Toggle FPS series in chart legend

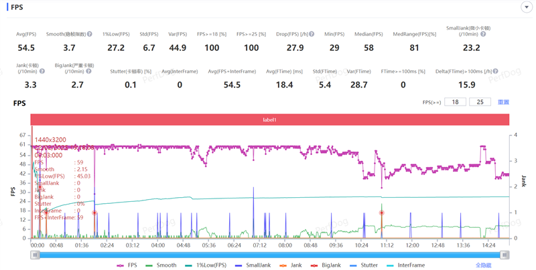click(x=127, y=265)
